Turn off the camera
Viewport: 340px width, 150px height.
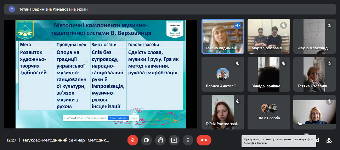[146, 140]
